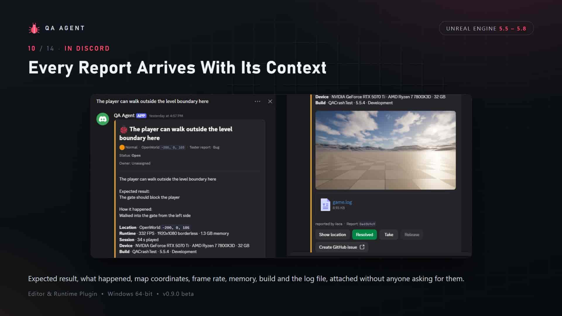Click the thread title at the panel top

click(x=153, y=101)
